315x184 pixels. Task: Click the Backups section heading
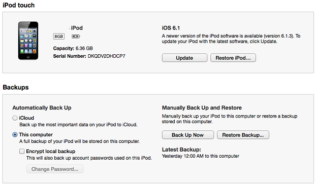(16, 87)
